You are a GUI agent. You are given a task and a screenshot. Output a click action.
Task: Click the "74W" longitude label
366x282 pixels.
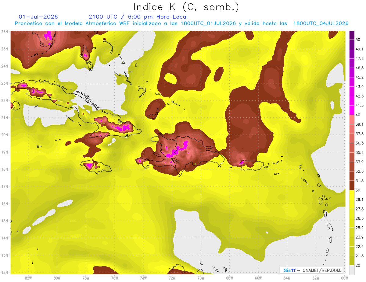(x=143, y=278)
